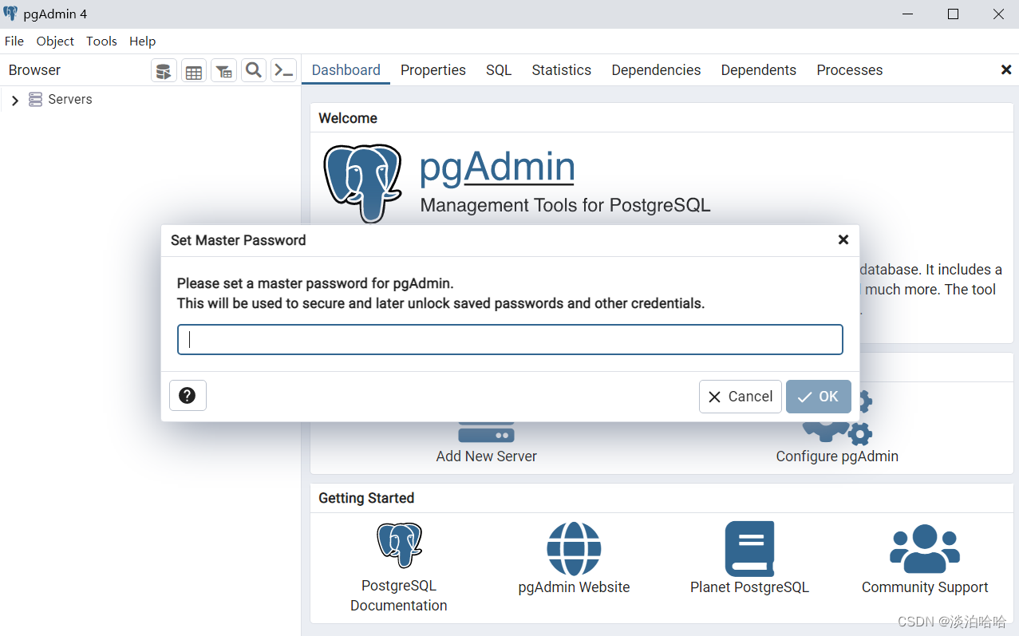Click Planet PostgreSQL text link

tap(749, 587)
